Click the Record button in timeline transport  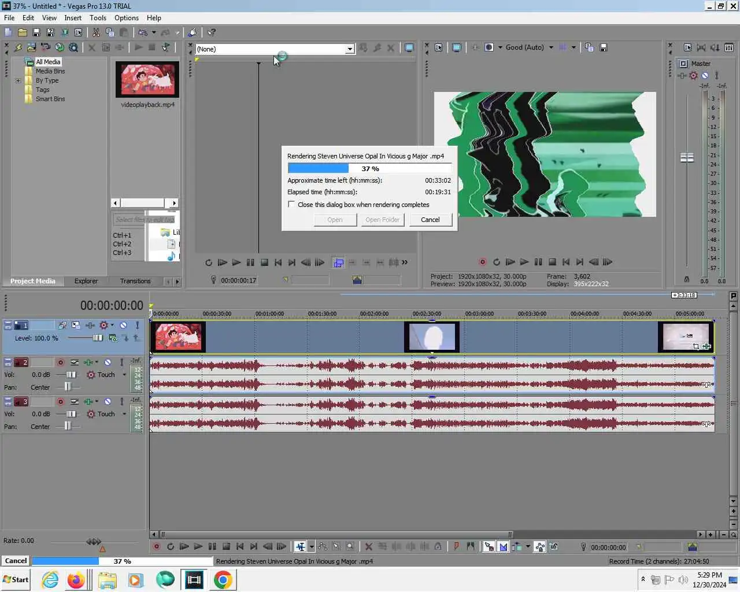(x=156, y=546)
